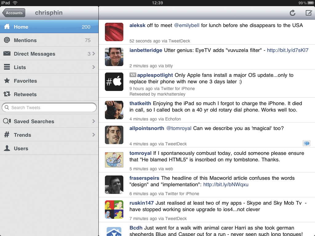Click the Mentions @ icon
Screen dimensions: 315x236
point(7,40)
